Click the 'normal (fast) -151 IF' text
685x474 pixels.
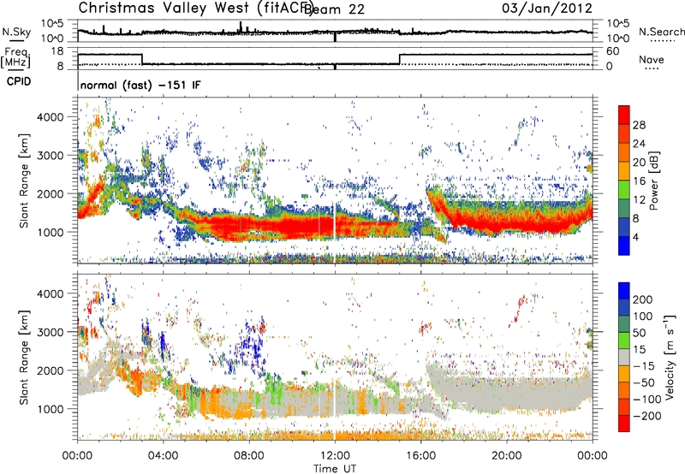tap(140, 85)
